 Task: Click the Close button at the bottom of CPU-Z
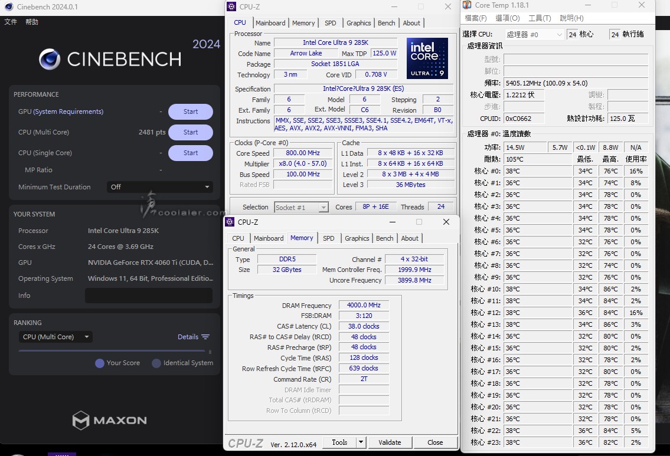[435, 442]
